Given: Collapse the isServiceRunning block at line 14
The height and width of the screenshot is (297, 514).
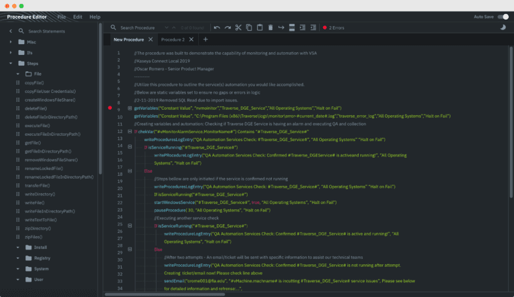Looking at the screenshot, I should [130, 147].
